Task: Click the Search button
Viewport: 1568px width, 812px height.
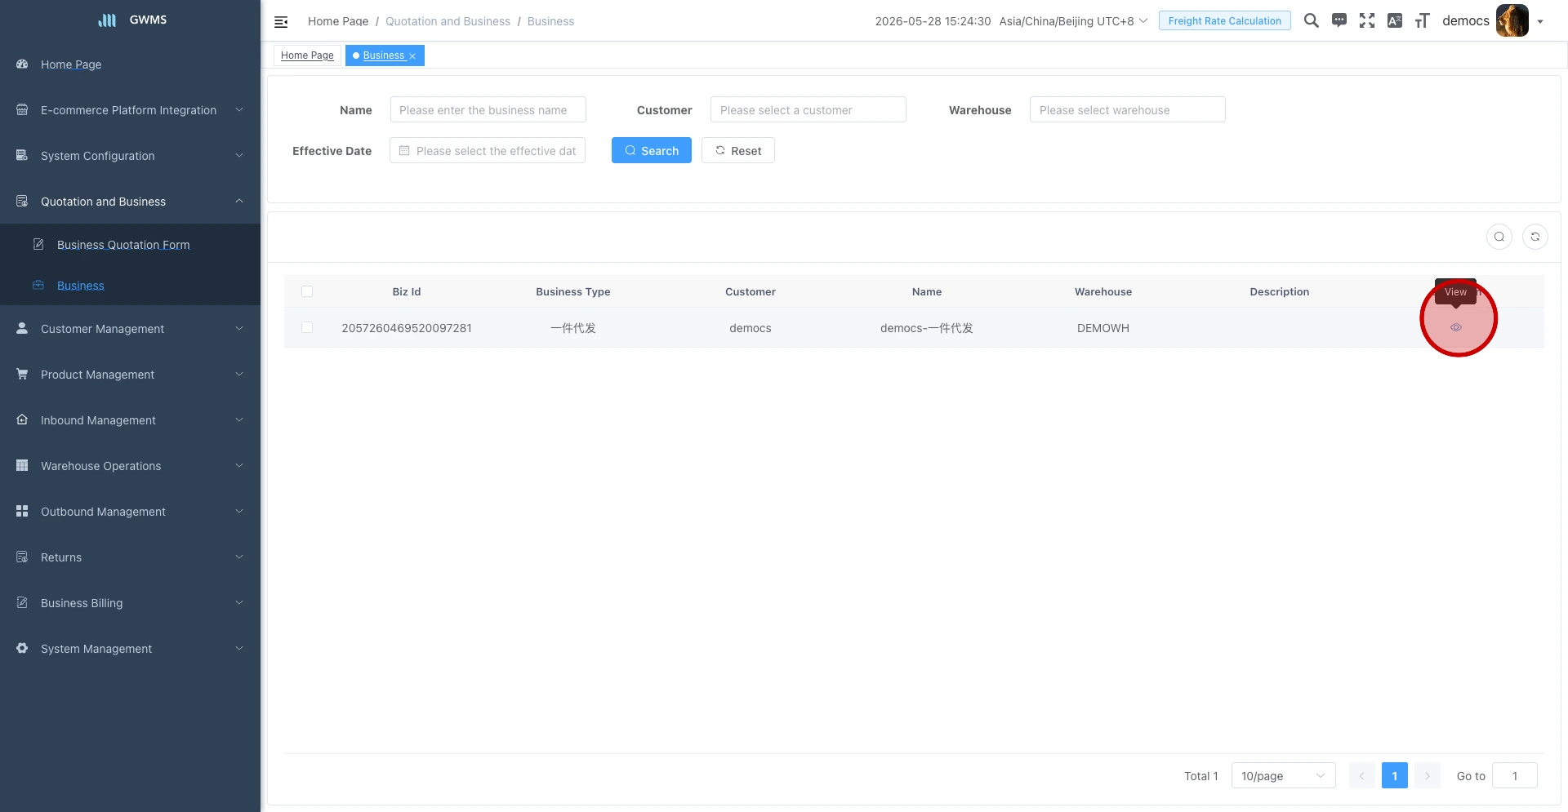Action: (652, 150)
